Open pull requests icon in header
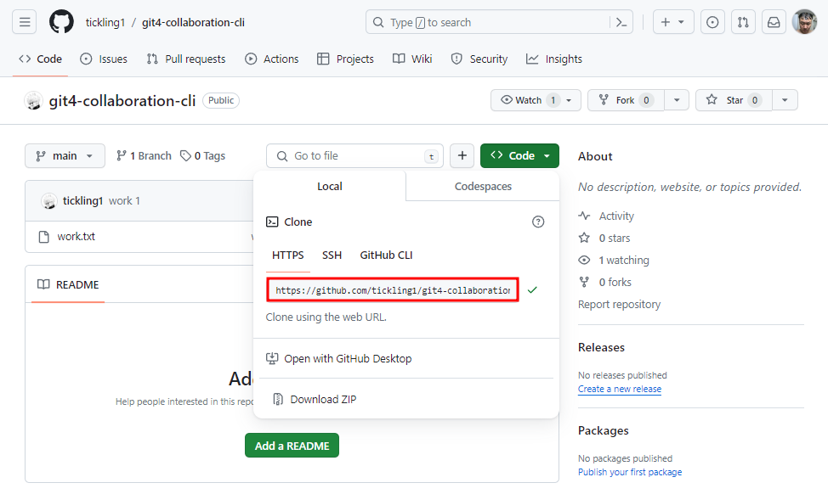 click(x=743, y=22)
